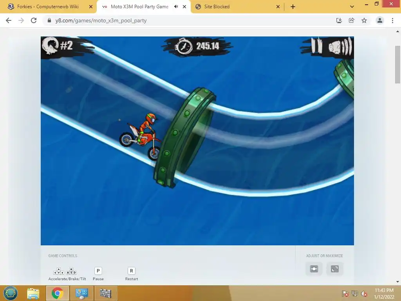Open the Chrome profile avatar menu
This screenshot has width=401, height=301.
tap(380, 20)
